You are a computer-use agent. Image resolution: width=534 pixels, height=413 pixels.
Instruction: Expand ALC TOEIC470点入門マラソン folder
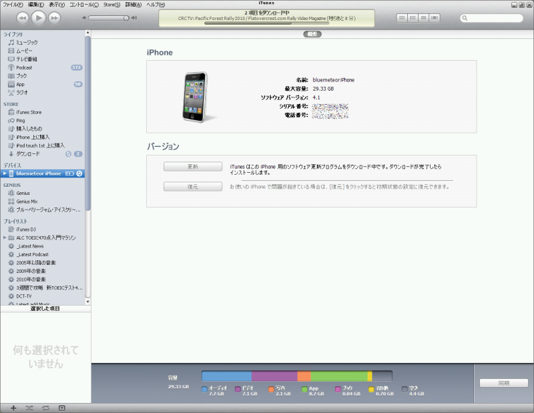(5, 238)
